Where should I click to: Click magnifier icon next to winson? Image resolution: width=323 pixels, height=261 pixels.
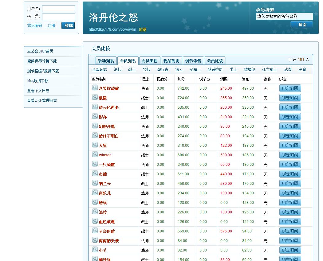click(x=95, y=154)
